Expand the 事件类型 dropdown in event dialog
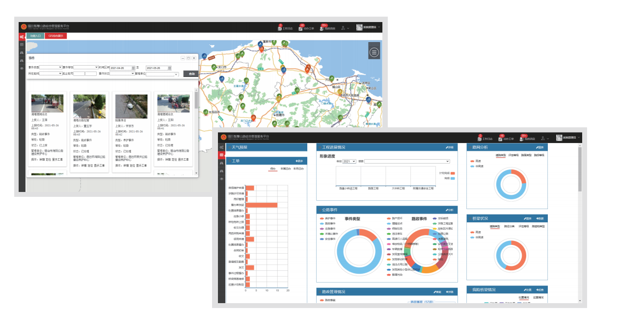 (51, 68)
